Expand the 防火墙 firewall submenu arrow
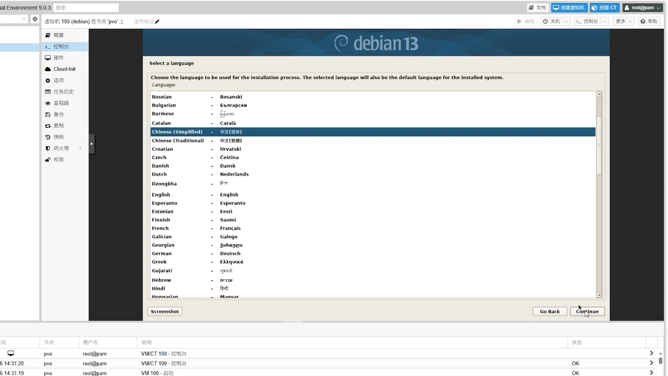 tap(80, 148)
